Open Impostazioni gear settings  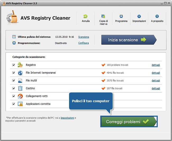139,16
